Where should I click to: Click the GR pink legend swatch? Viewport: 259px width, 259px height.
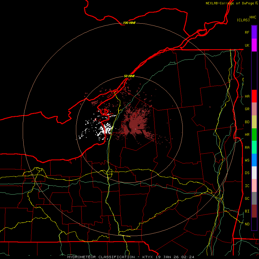tap(254, 109)
